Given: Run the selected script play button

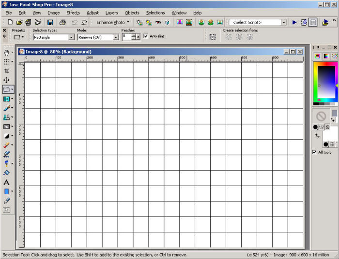Looking at the screenshot, I should (294, 22).
